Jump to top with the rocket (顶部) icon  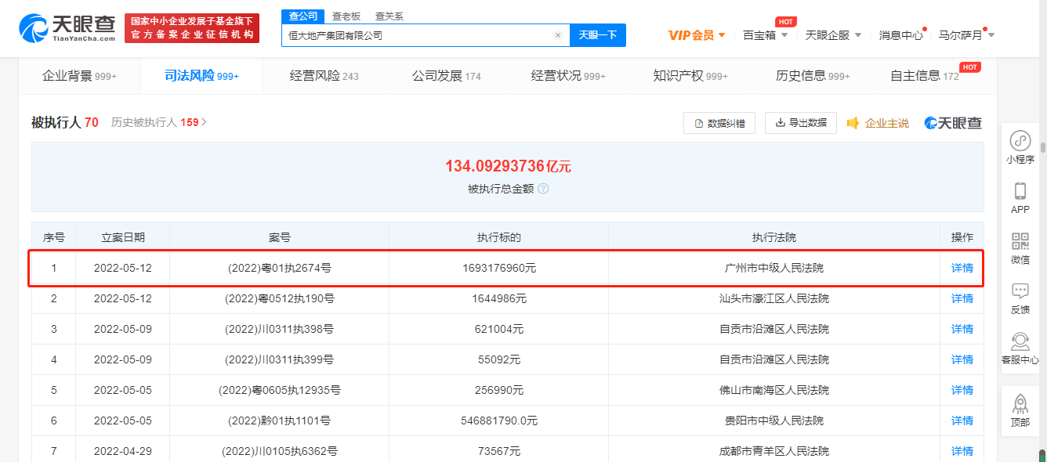click(1020, 410)
